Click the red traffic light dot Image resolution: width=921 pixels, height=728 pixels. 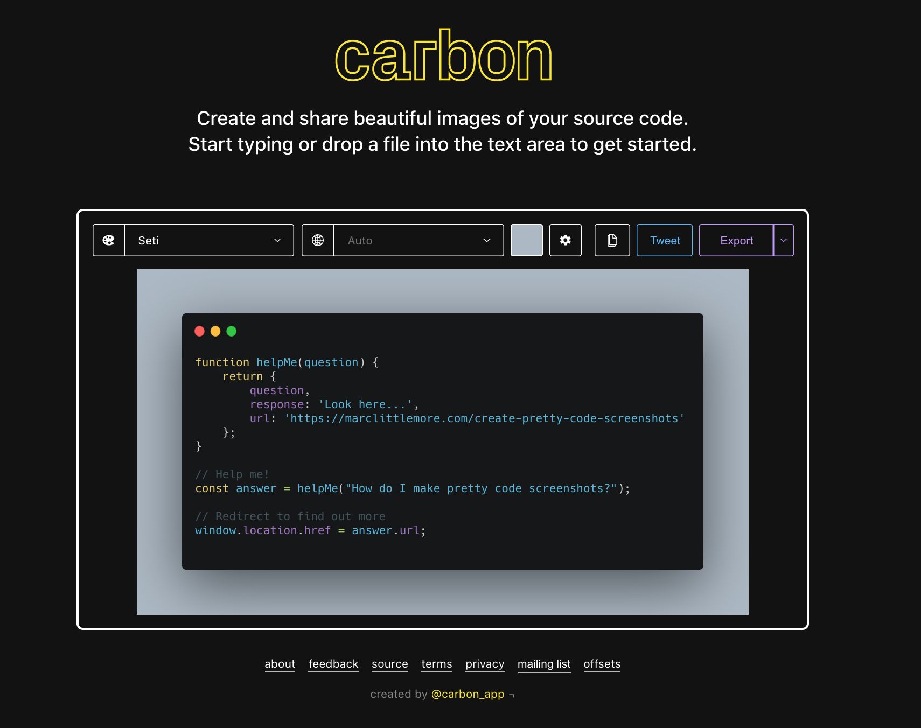click(200, 332)
